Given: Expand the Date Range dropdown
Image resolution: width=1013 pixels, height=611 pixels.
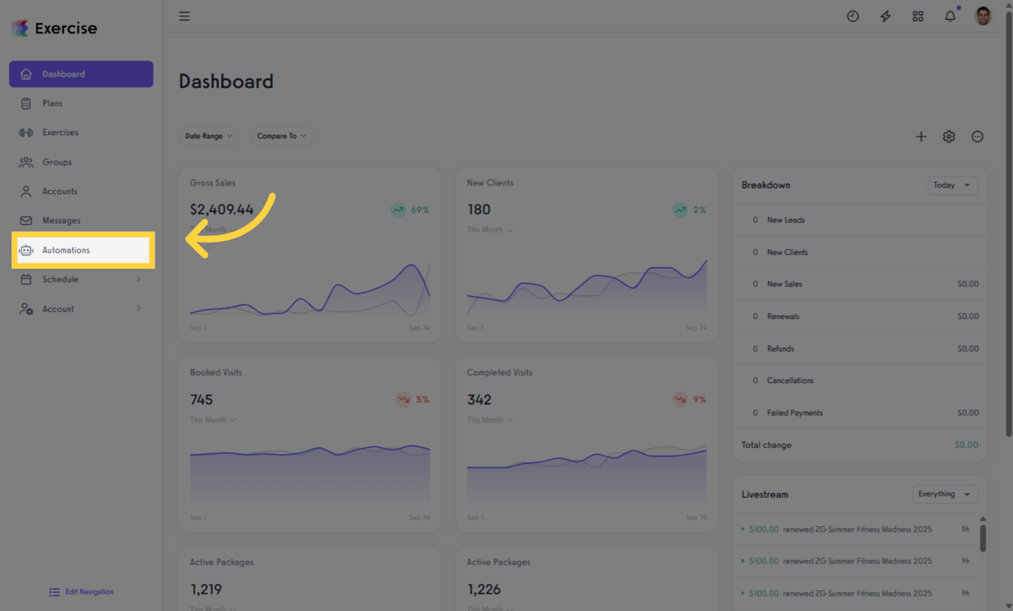Looking at the screenshot, I should [209, 136].
